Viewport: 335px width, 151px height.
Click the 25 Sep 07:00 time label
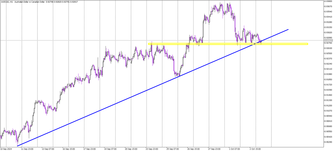(172, 149)
